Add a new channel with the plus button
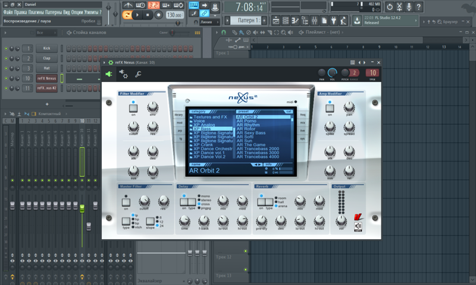 [x=47, y=104]
